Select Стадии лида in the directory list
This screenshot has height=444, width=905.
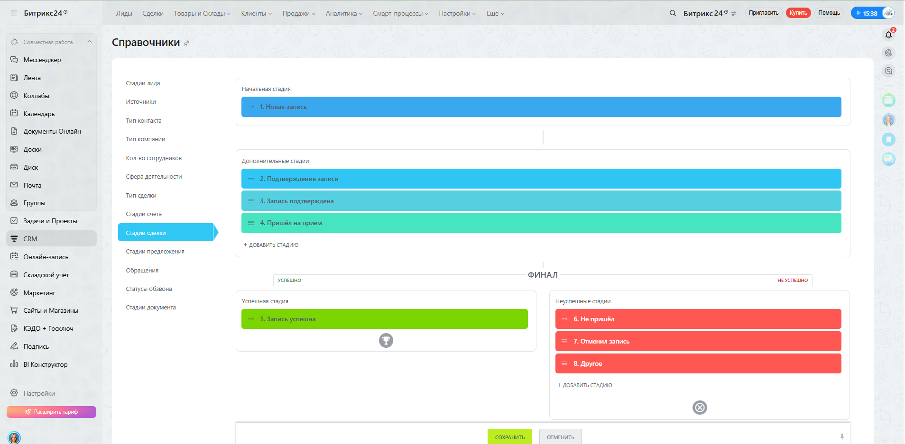143,83
